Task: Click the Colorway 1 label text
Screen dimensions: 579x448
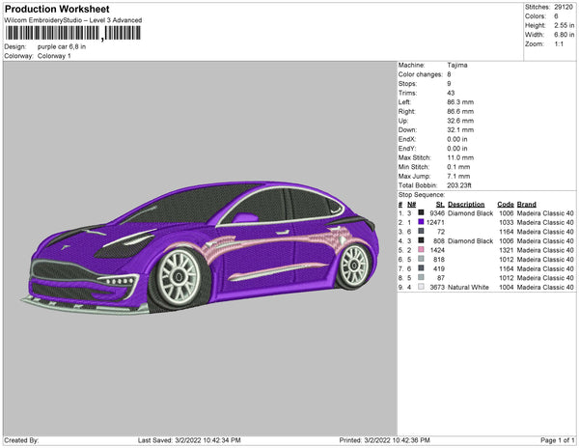Action: click(54, 56)
